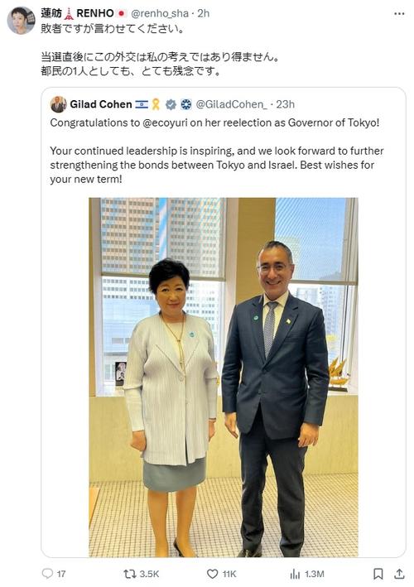Screen dimensions: 414x587
Task: Click the Gilad Cohen display name
Action: tap(101, 104)
